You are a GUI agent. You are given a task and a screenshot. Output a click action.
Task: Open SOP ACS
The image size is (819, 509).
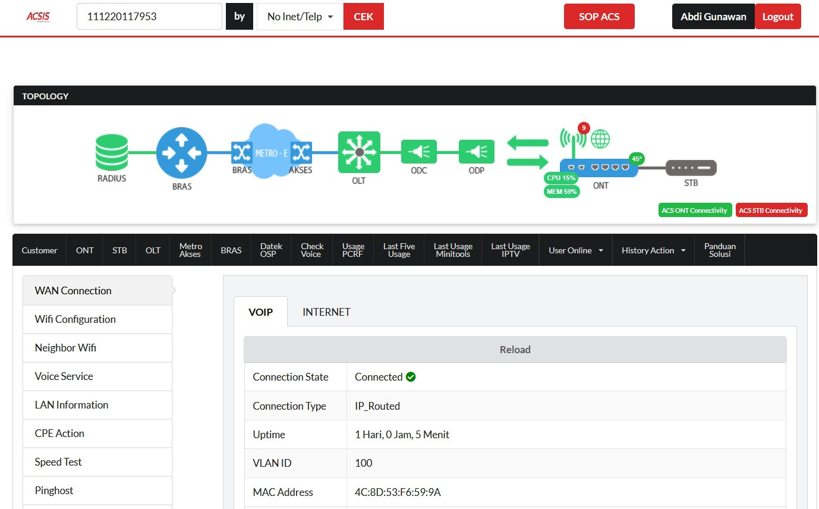tap(599, 17)
